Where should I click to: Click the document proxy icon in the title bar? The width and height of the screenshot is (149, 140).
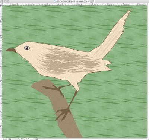coord(55,1)
